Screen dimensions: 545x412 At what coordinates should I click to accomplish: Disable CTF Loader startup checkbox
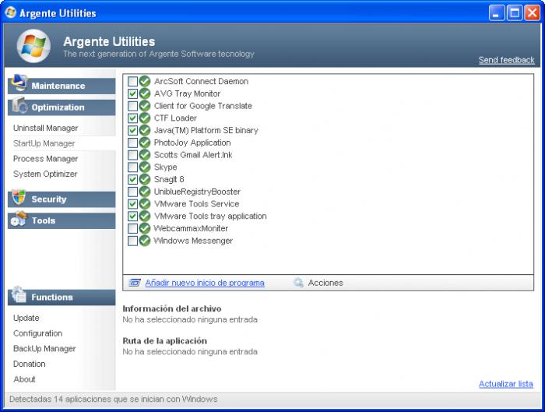point(132,118)
